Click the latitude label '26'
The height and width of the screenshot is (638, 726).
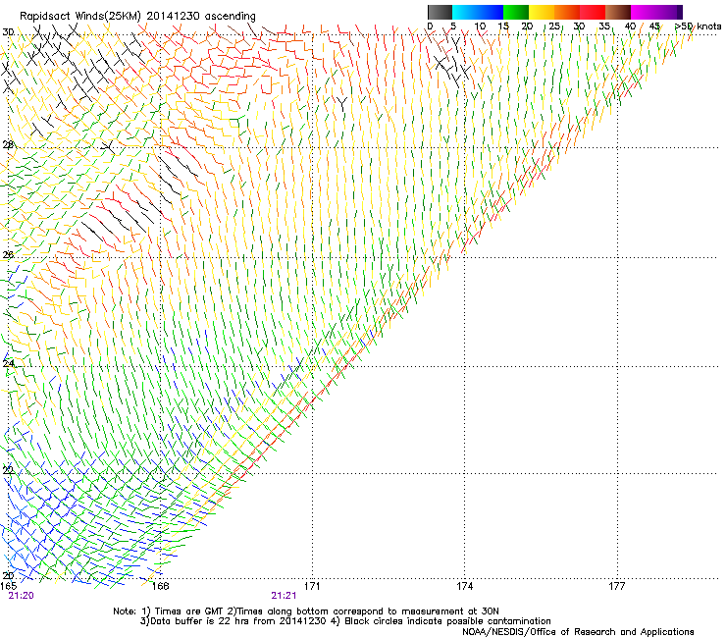8,254
